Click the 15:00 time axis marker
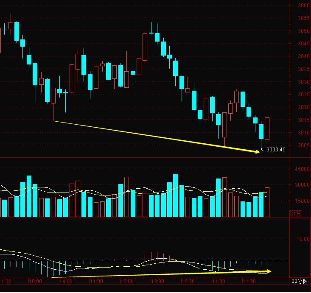This screenshot has height=293, width=311. point(126,282)
